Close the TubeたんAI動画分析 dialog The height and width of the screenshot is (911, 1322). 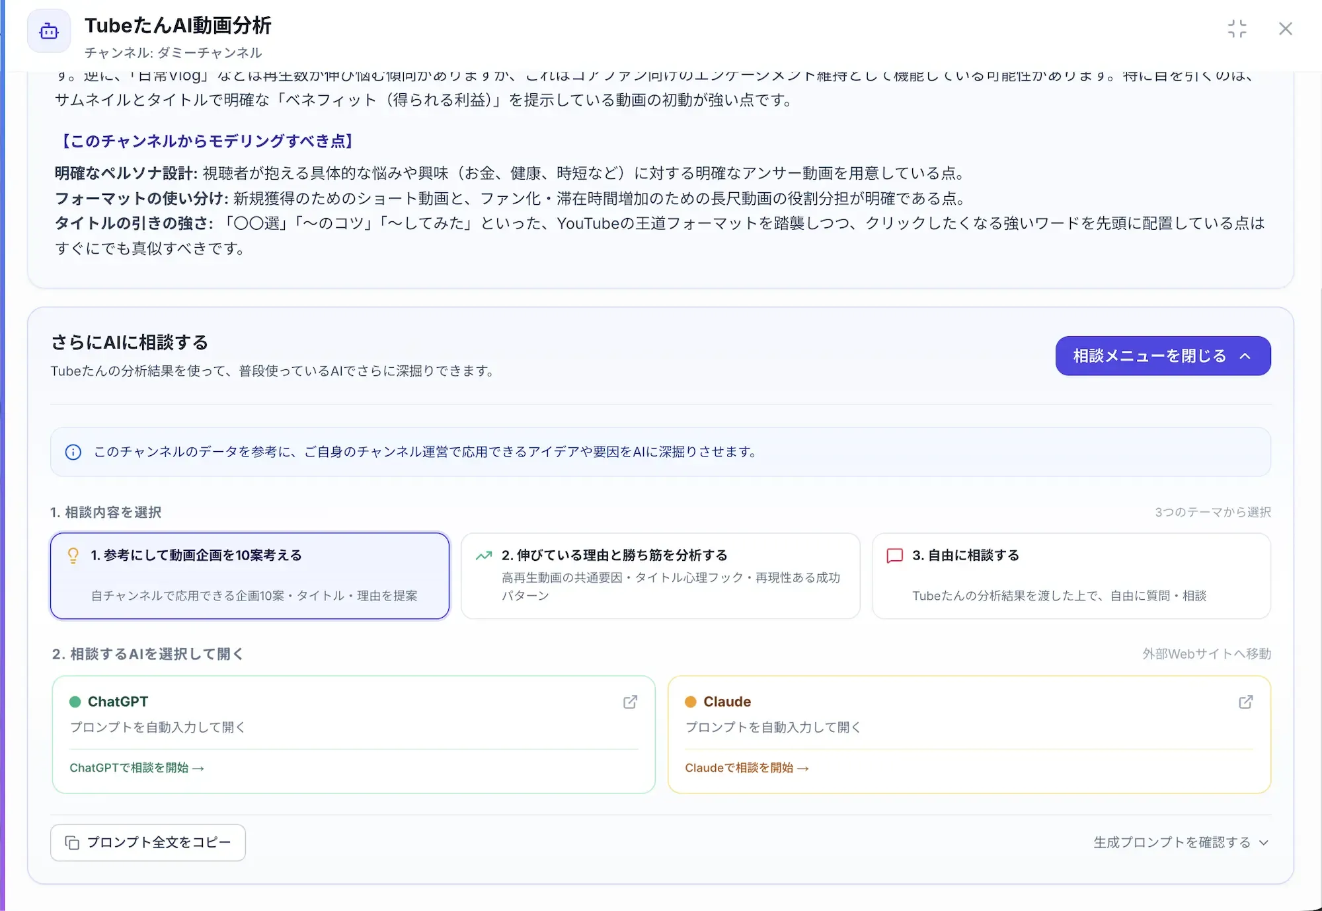(1285, 28)
